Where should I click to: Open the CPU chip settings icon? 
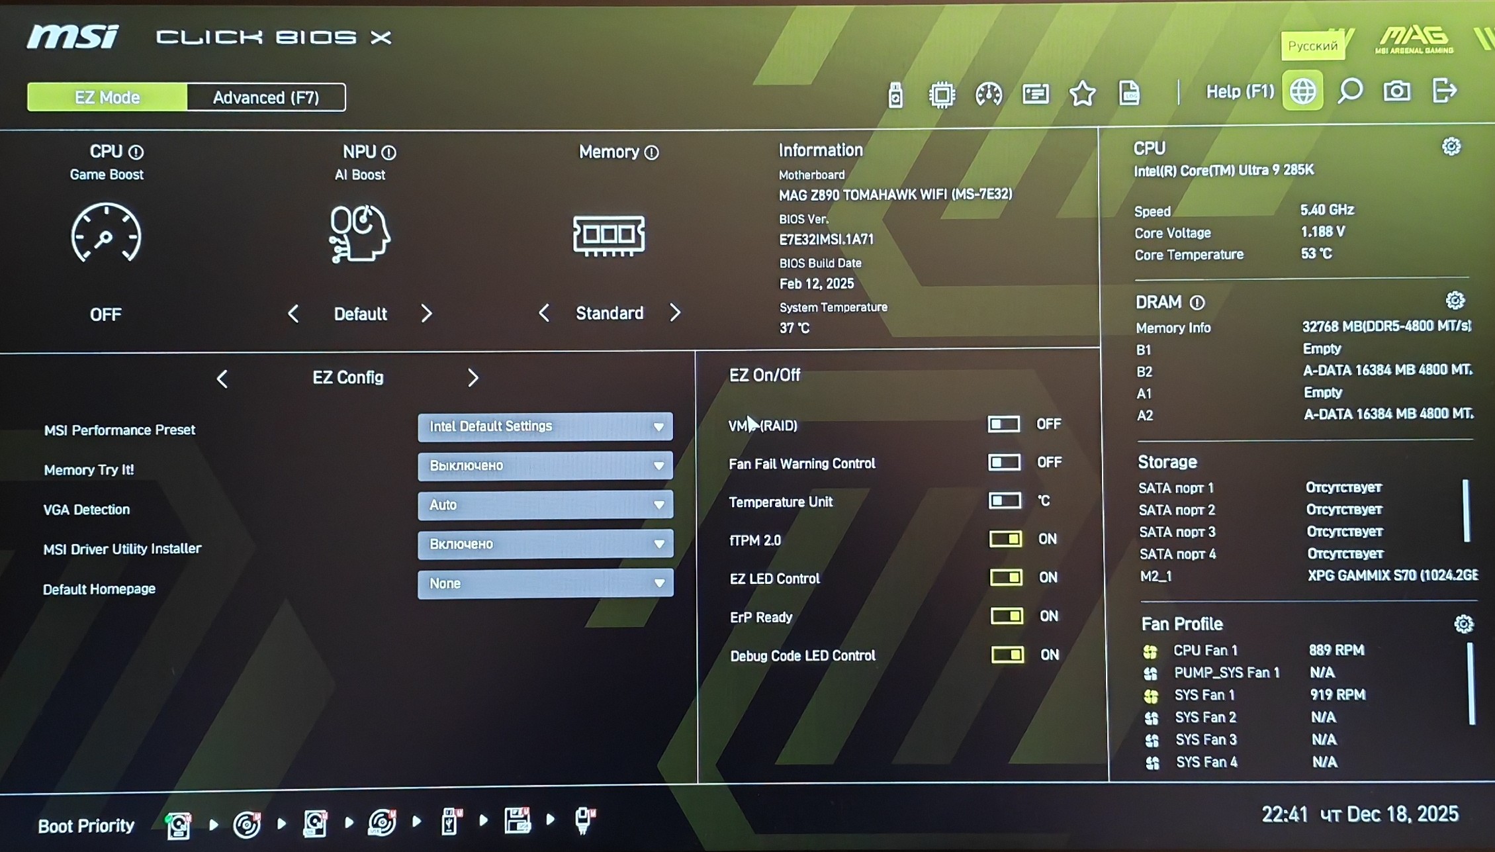click(x=942, y=94)
